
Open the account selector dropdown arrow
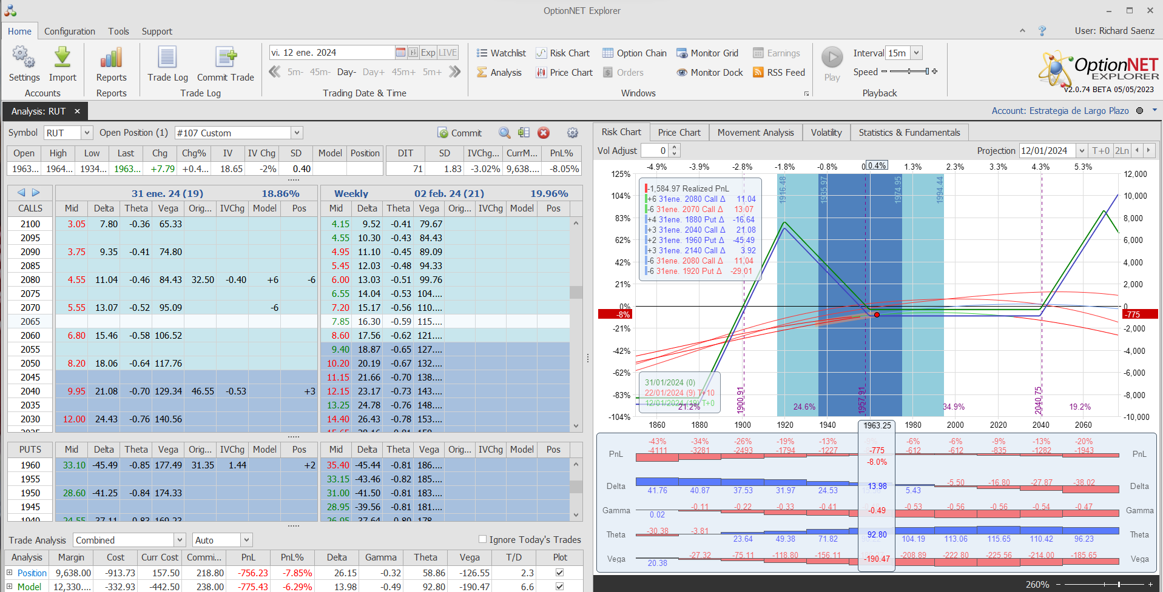click(x=1155, y=110)
